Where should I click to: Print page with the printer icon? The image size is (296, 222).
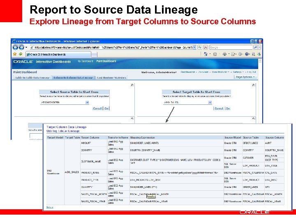[x=224, y=54]
